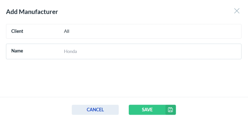The height and width of the screenshot is (121, 248).
Task: Close the Add Manufacturer dialog
Action: [237, 11]
